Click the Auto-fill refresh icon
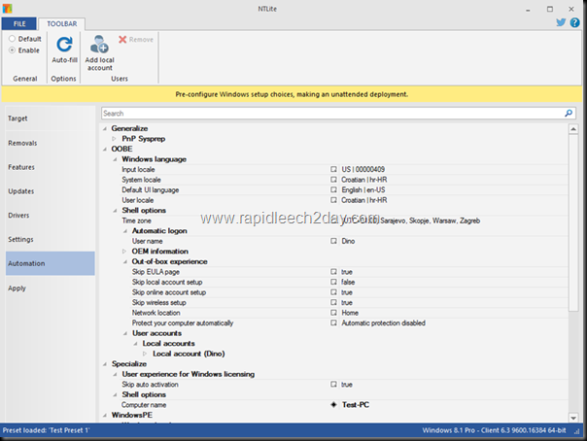 point(64,45)
